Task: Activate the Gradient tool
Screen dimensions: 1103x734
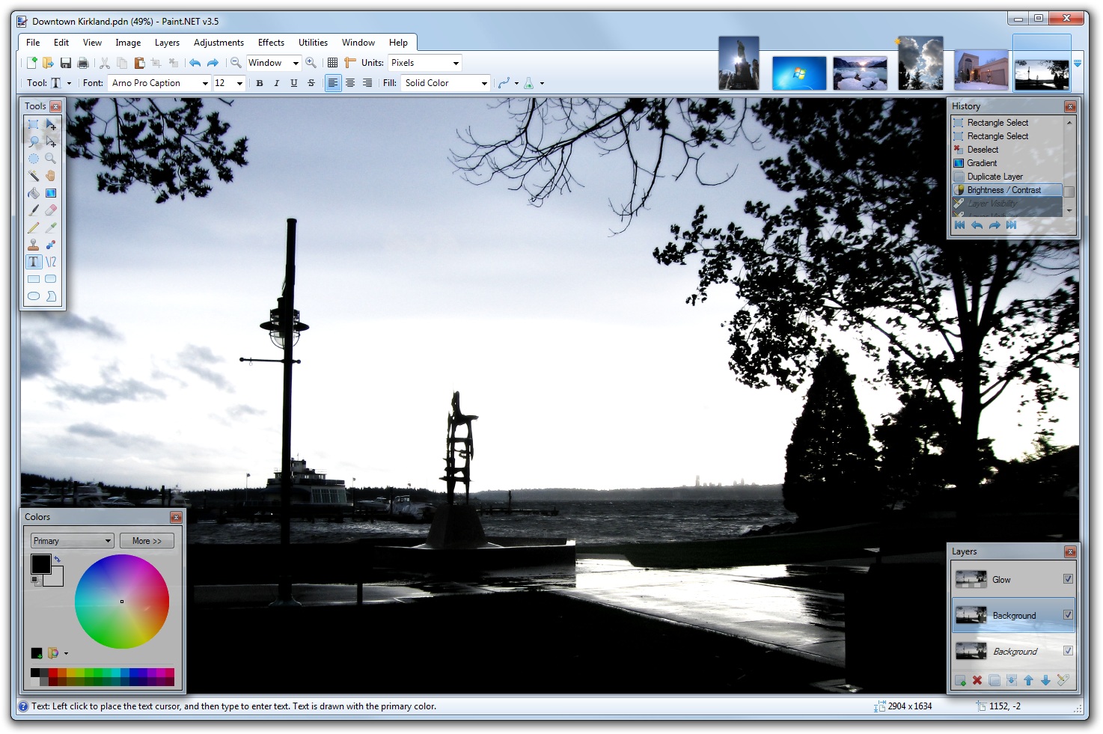Action: 51,193
